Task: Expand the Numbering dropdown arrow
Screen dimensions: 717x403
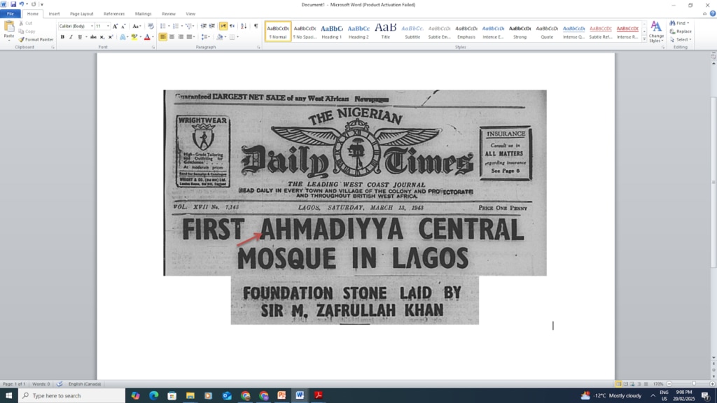Action: click(x=182, y=26)
